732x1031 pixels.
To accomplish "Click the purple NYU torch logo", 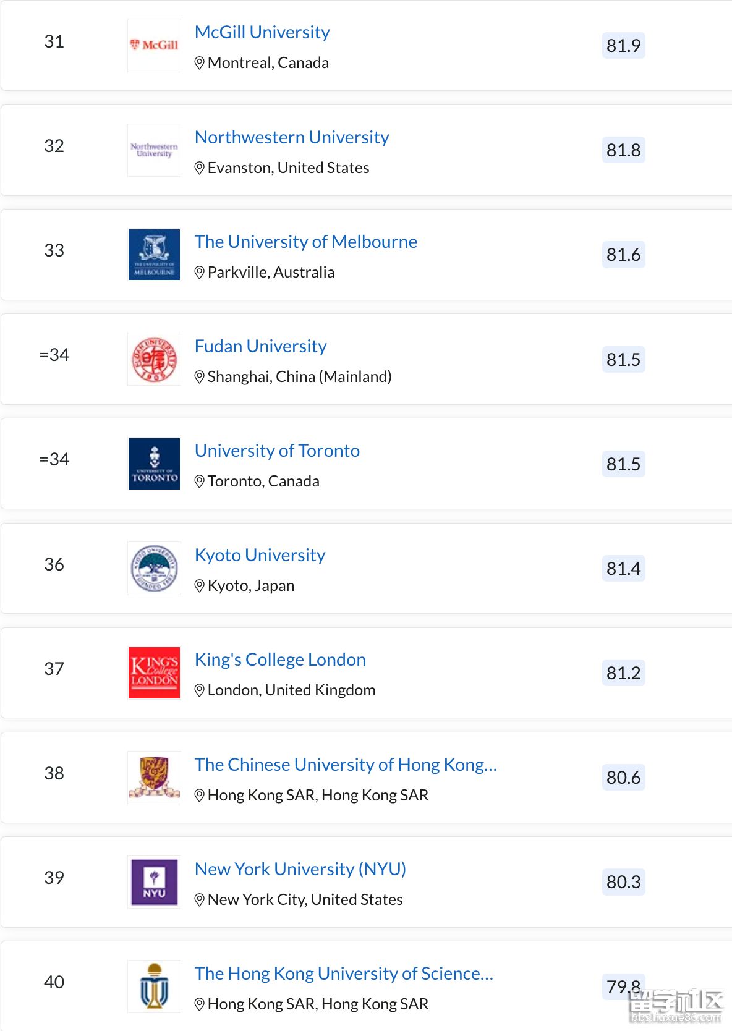I will point(154,882).
